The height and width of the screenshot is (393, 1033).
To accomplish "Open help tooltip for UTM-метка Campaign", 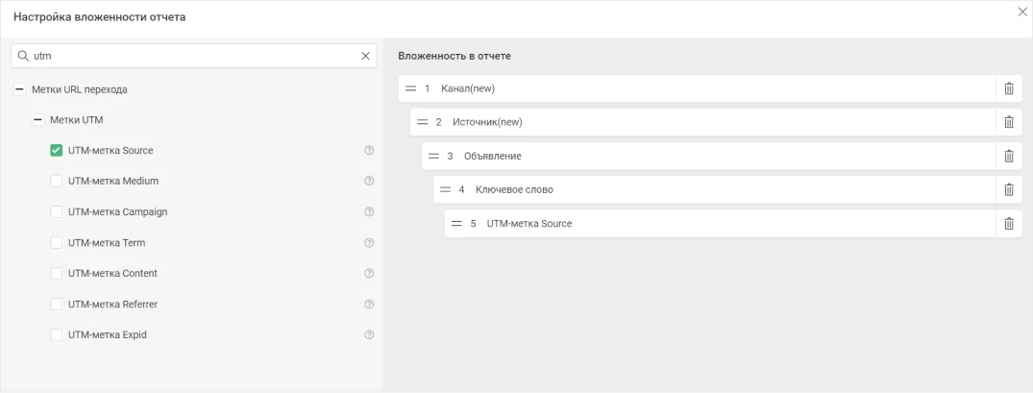I will click(x=369, y=211).
